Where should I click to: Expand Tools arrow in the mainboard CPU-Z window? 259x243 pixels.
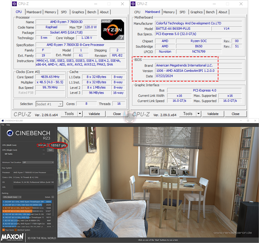point(199,114)
